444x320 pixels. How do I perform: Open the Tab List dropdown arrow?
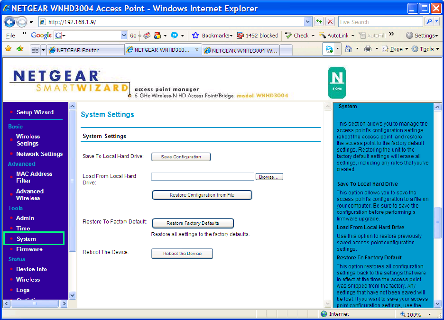tap(43, 50)
